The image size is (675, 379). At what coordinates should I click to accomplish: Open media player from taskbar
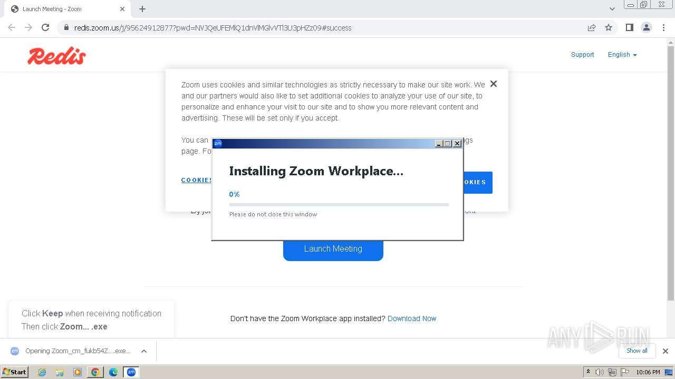(78, 372)
